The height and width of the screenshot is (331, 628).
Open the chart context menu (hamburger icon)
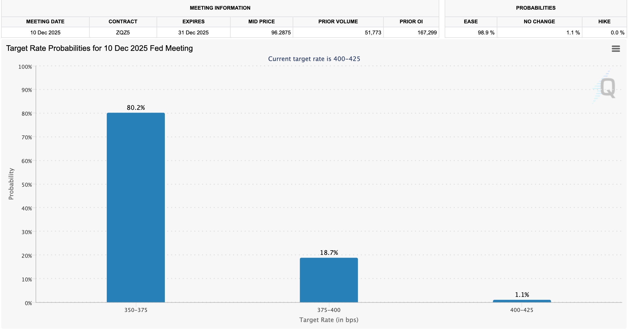point(615,49)
